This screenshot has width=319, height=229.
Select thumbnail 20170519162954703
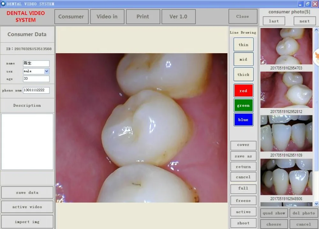pos(286,46)
